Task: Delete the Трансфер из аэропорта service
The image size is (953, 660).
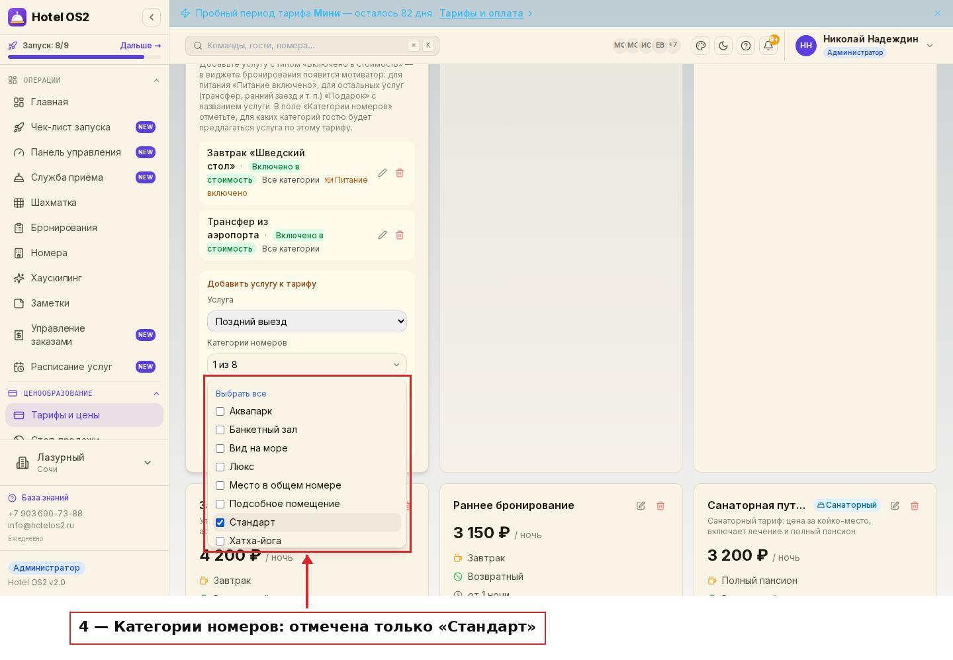Action: click(400, 235)
